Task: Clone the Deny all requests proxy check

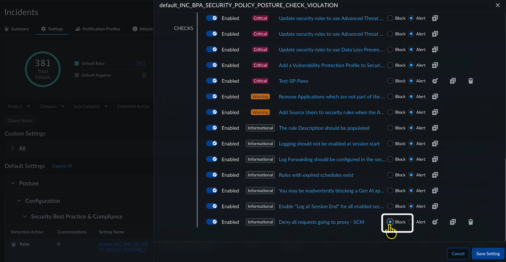Action: (453, 222)
